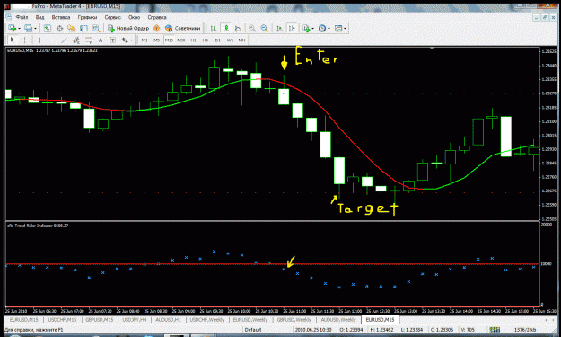Expand the Profiles dropdown arrow
Viewport: 561px width, 337px height.
click(35, 28)
